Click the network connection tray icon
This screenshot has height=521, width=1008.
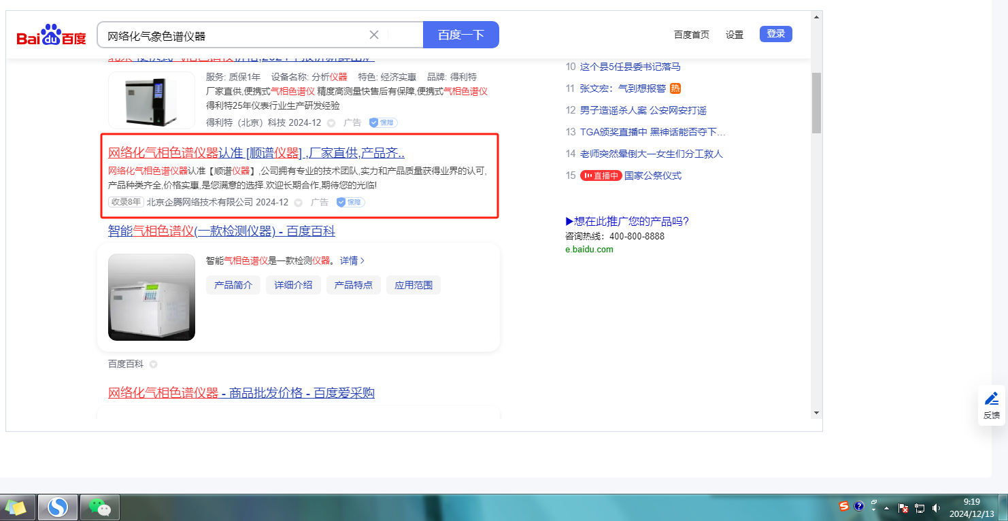tap(920, 507)
